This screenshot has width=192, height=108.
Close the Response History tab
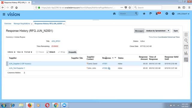pyautogui.click(x=64, y=24)
